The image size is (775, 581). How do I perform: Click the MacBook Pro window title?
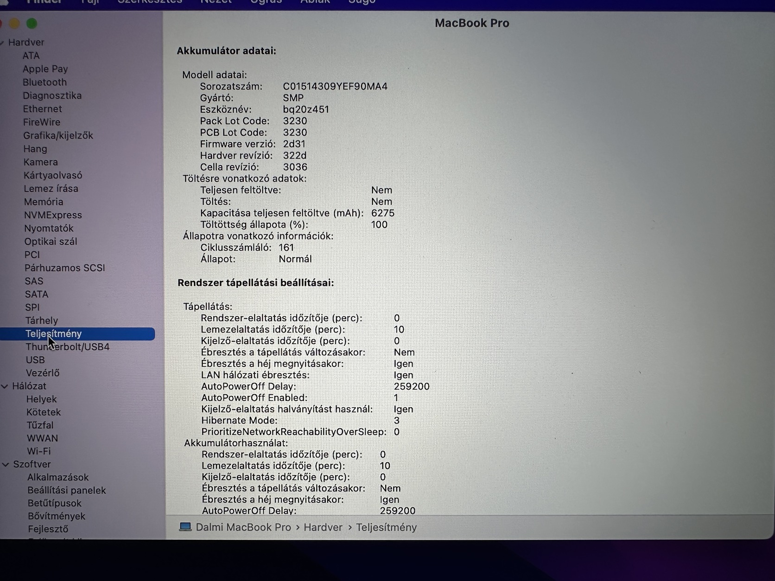[472, 23]
